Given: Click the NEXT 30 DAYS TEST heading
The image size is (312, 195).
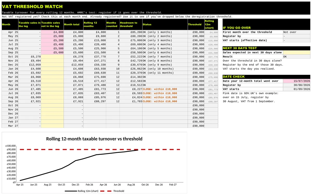Looking at the screenshot, I should [266, 48].
